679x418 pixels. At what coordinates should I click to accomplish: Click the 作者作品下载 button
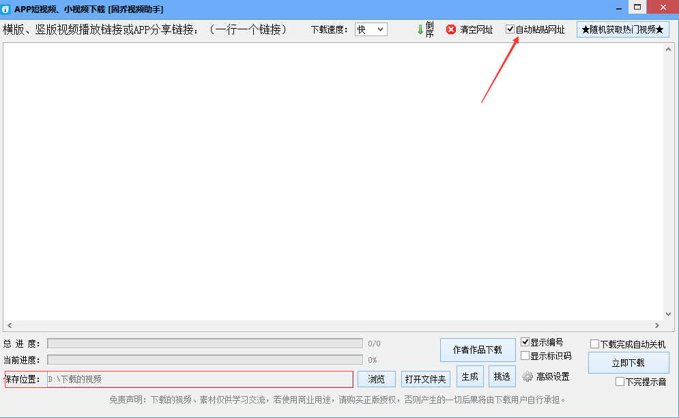coord(478,350)
